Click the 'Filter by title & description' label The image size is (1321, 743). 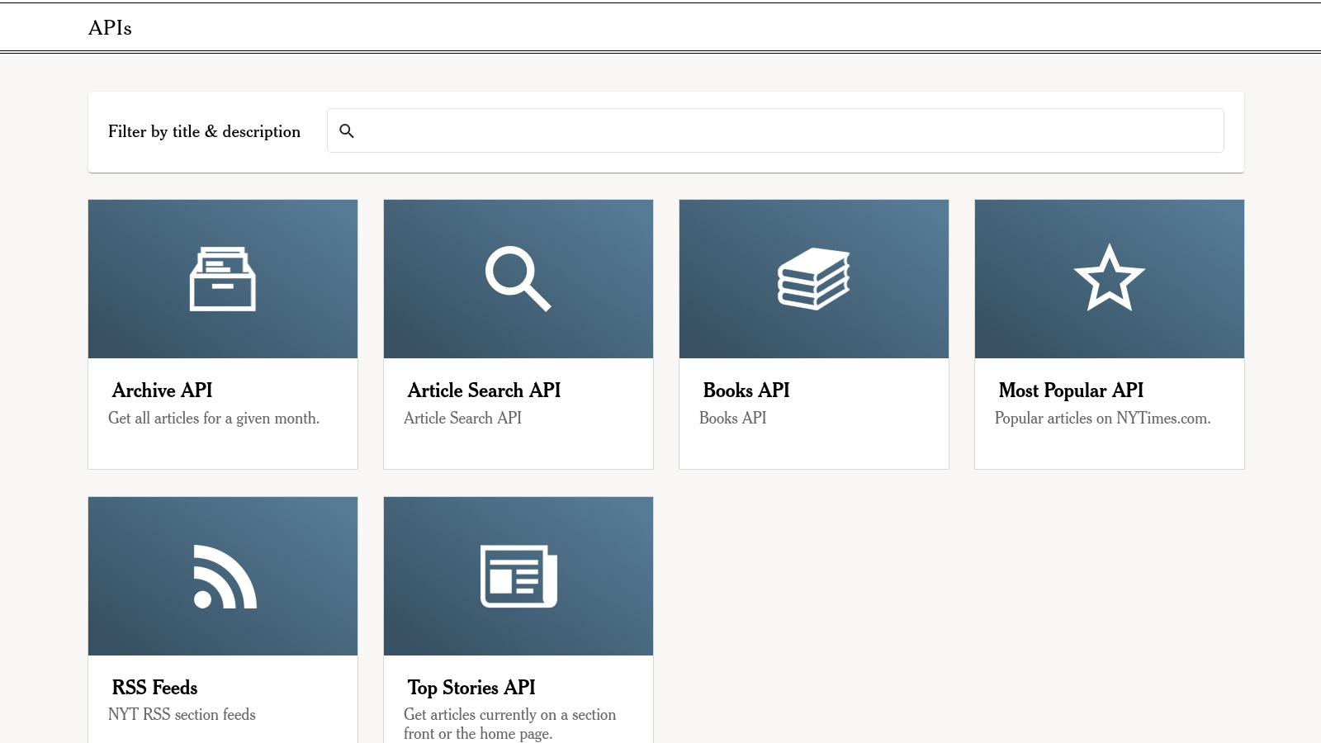pyautogui.click(x=204, y=131)
